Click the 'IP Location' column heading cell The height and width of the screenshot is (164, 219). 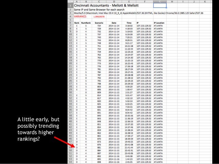(x=159, y=23)
